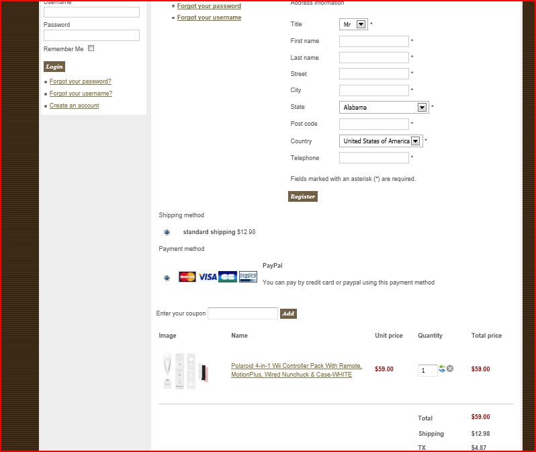This screenshot has width=536, height=452.
Task: Click the Total price column header
Action: click(x=486, y=336)
